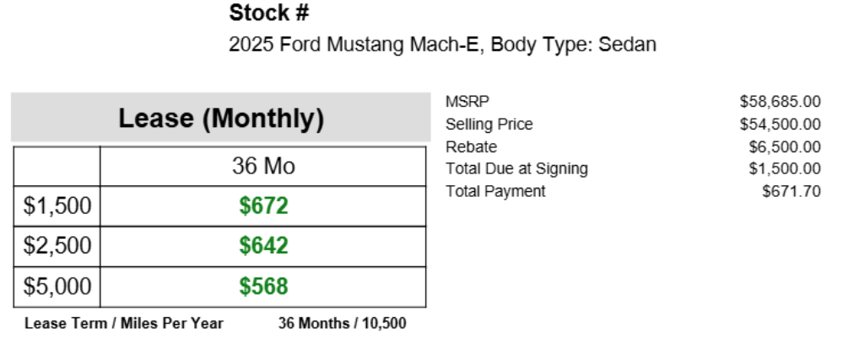The image size is (843, 340).
Task: Click the Stock # heading
Action: click(x=269, y=13)
